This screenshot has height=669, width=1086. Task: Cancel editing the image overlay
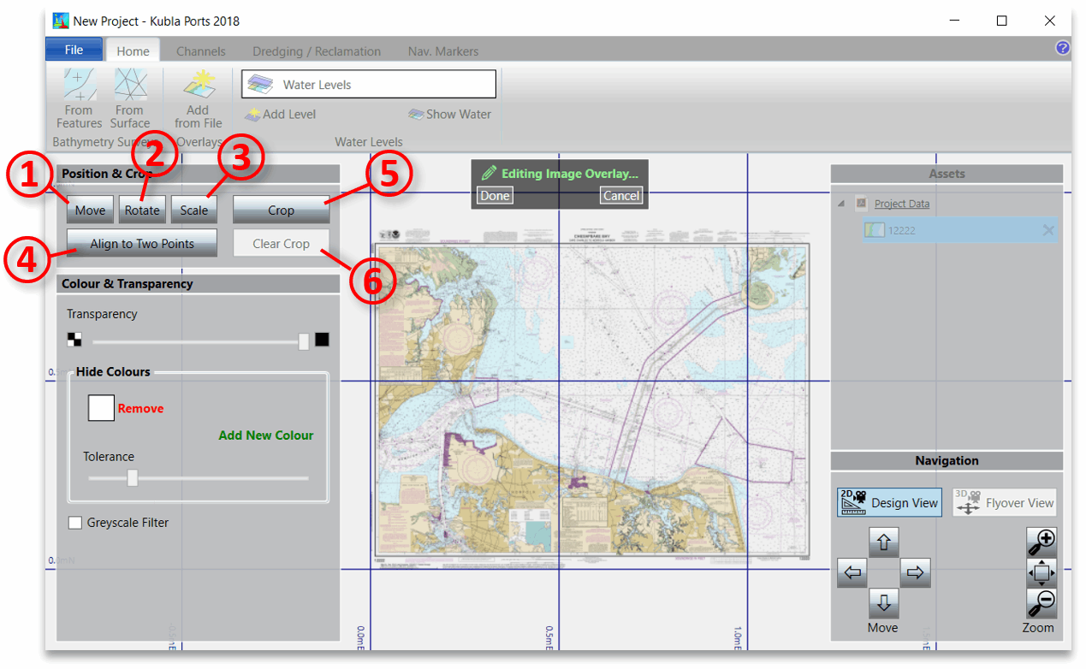coord(621,196)
